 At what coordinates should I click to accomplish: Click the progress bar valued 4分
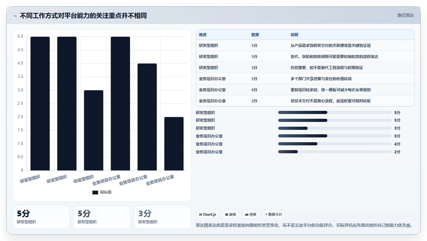tap(335, 144)
